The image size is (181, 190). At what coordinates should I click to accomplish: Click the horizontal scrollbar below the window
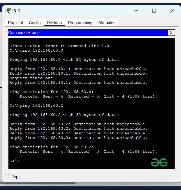click(38, 183)
